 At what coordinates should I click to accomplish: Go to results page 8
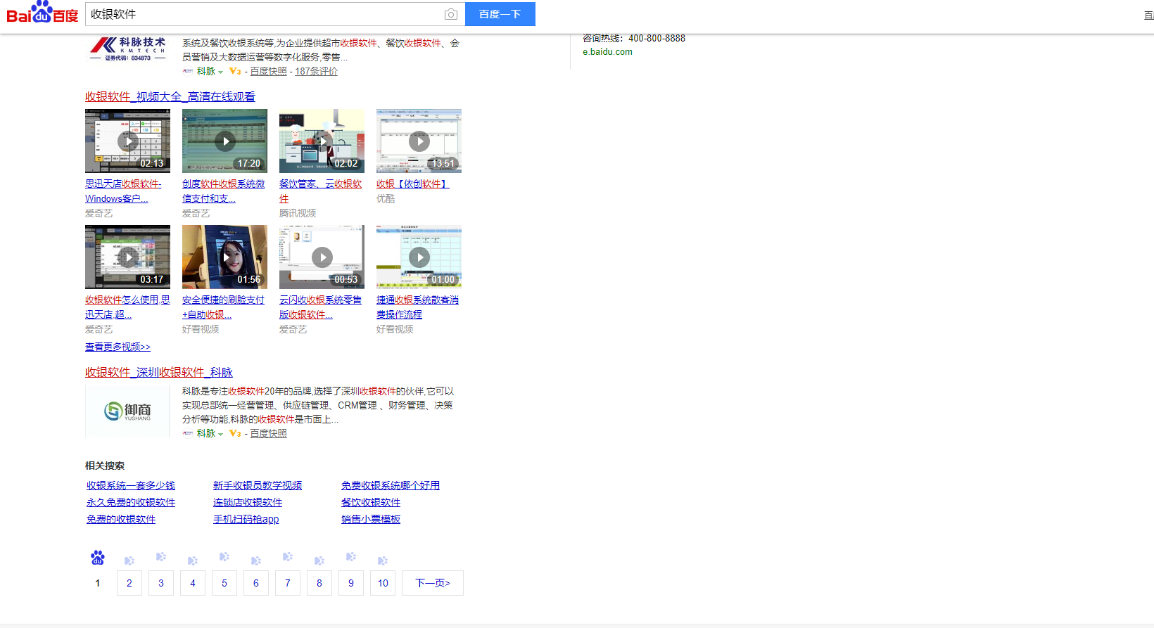coord(319,583)
